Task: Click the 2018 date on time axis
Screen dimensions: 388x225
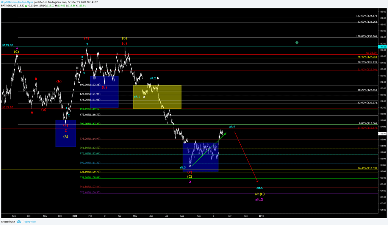Action: tap(75, 216)
